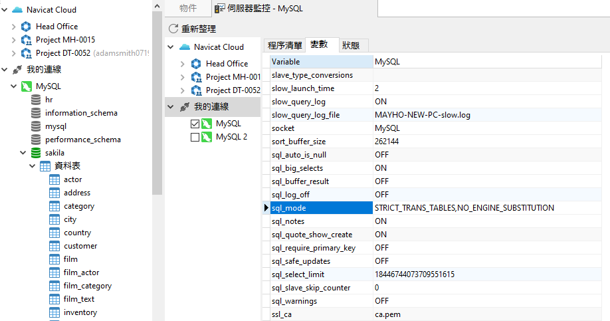Click the inventory table icon
Screen dimensions: 610x321
tap(54, 312)
